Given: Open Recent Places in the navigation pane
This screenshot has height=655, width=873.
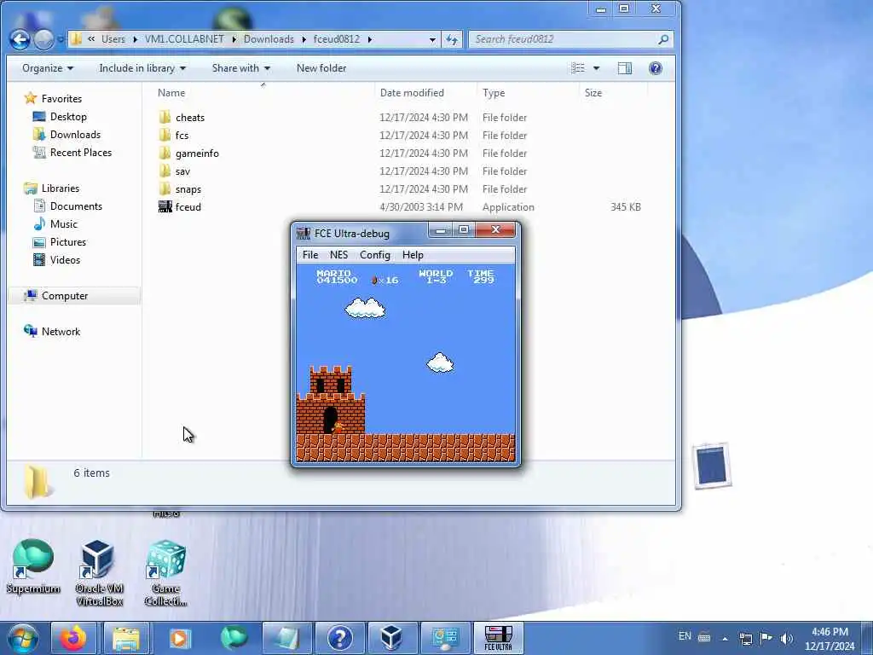Looking at the screenshot, I should tap(81, 152).
